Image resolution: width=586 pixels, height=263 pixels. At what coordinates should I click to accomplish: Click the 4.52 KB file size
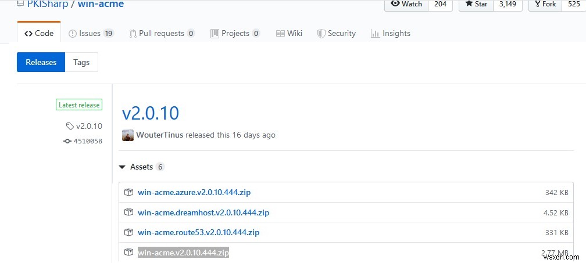[x=556, y=212]
